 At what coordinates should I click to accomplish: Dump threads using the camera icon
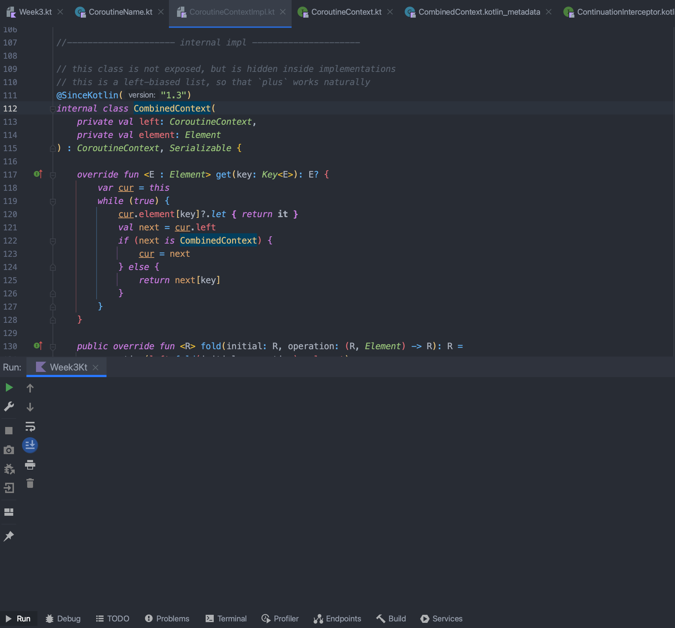tap(9, 450)
